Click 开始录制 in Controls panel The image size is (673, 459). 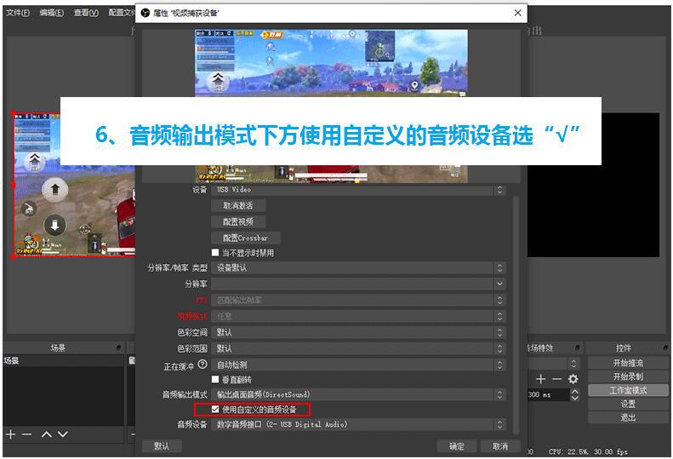tap(628, 376)
